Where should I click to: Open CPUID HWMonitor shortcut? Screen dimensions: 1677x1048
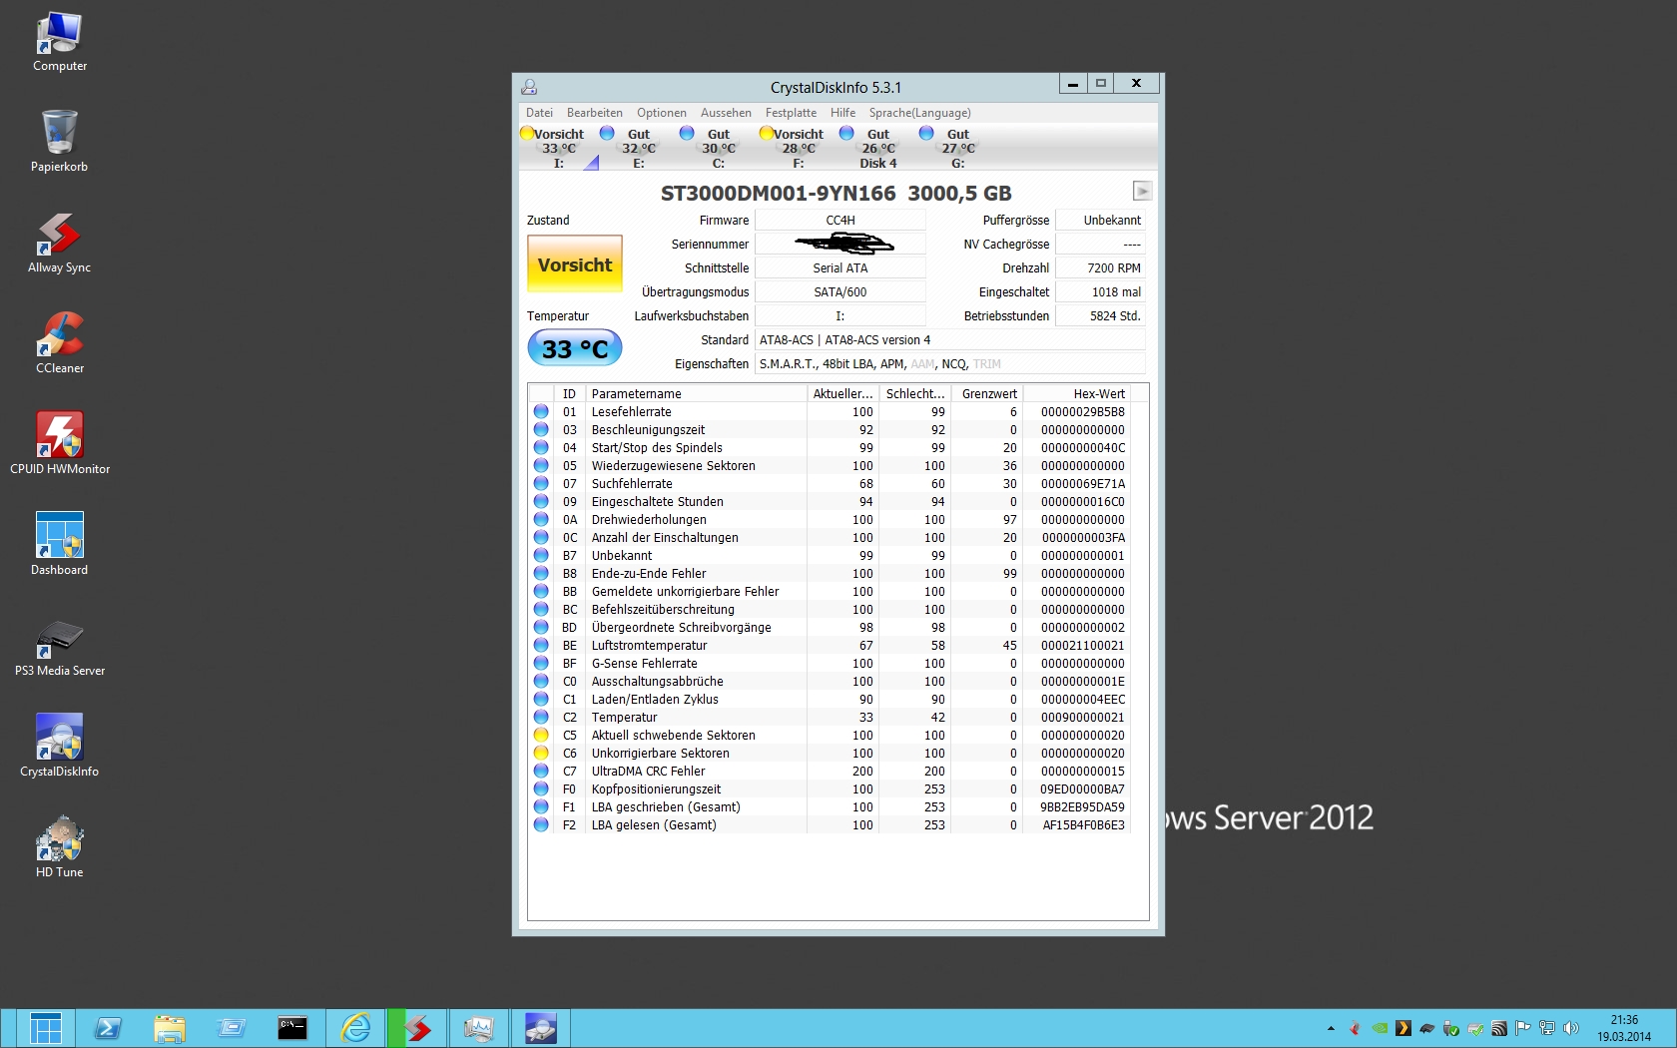tap(59, 444)
